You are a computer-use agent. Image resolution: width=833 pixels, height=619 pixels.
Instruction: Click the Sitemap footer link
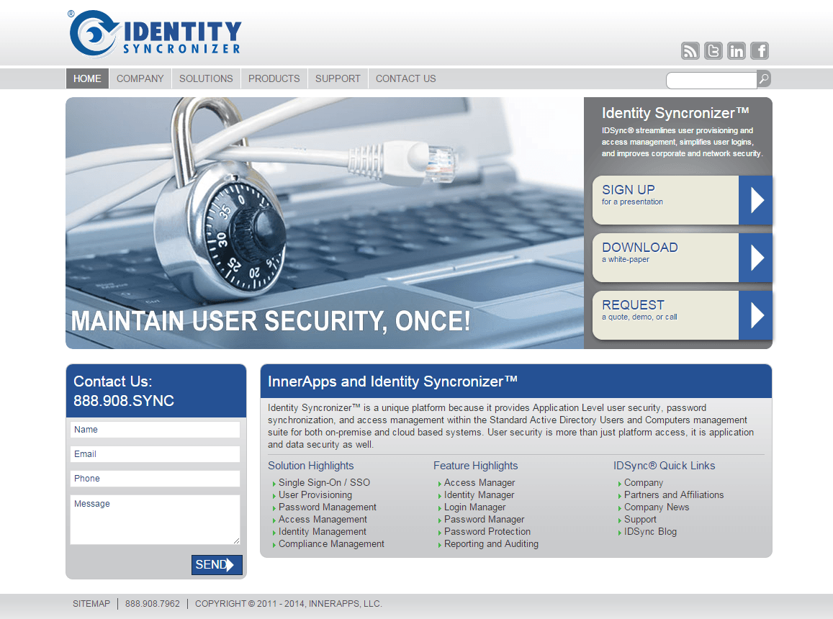[x=91, y=604]
